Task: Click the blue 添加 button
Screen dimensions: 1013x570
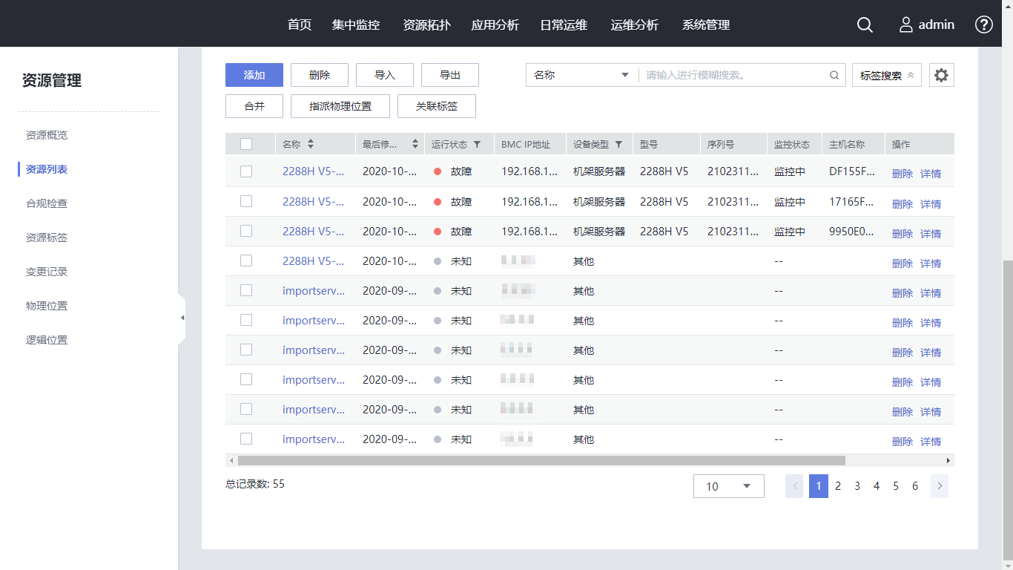Action: 254,75
